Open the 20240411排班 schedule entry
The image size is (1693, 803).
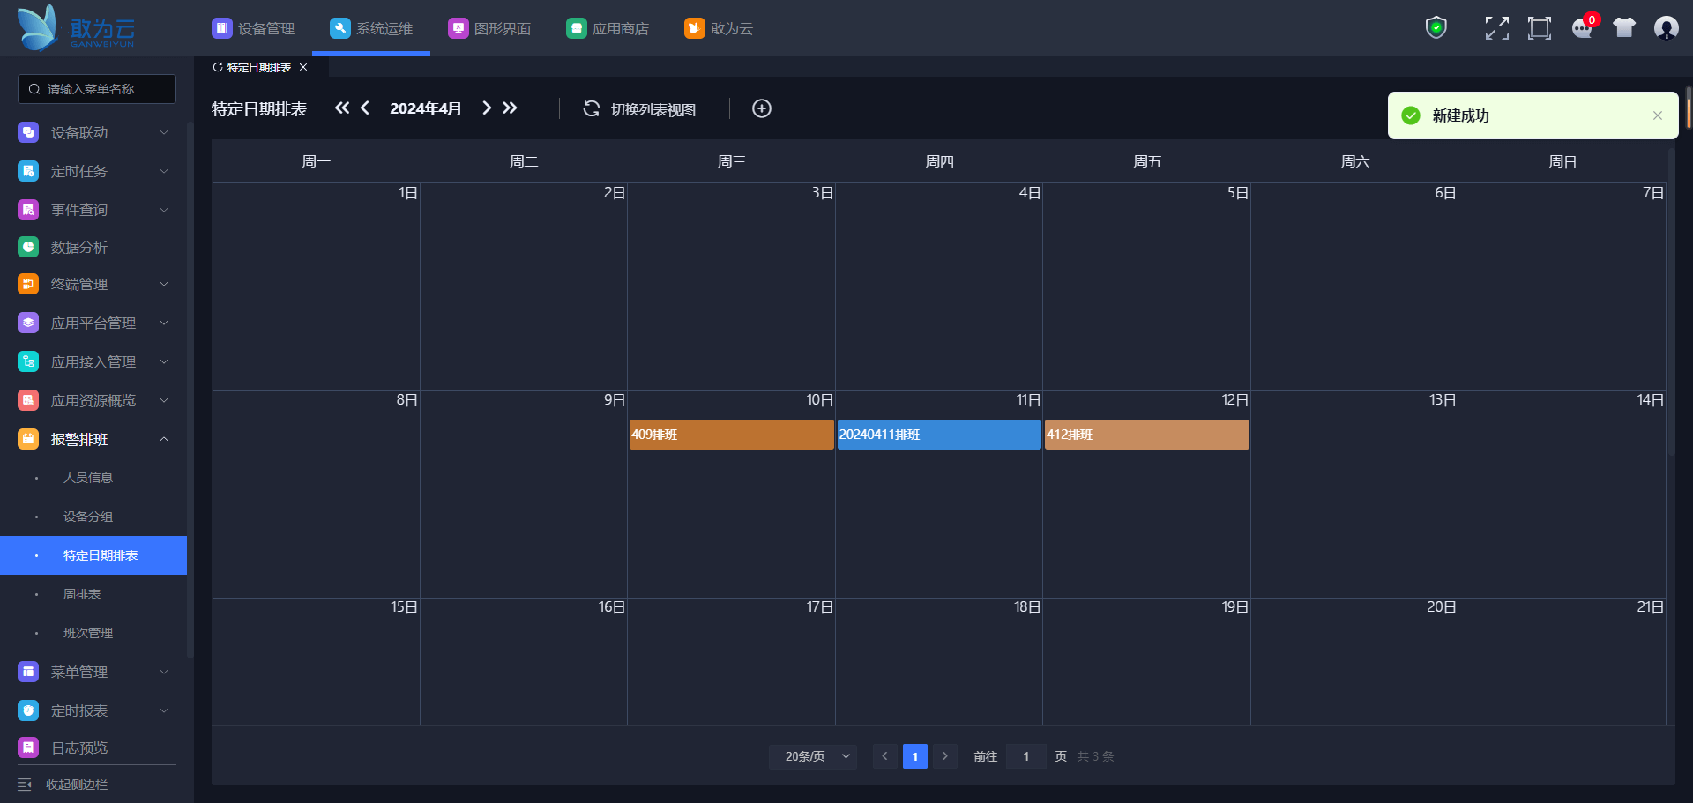click(938, 435)
